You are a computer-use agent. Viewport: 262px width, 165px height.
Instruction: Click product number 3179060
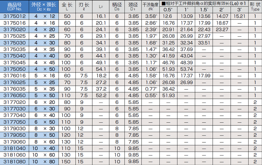(15, 142)
